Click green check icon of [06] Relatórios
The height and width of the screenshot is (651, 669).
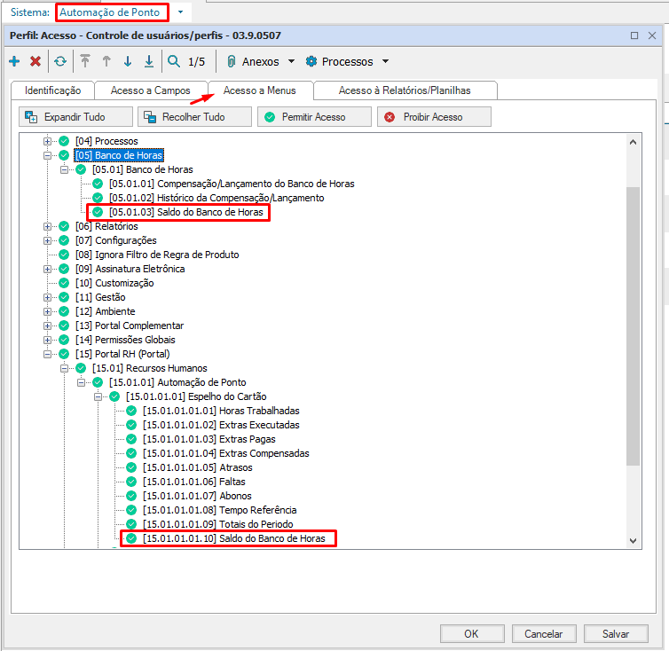point(64,226)
